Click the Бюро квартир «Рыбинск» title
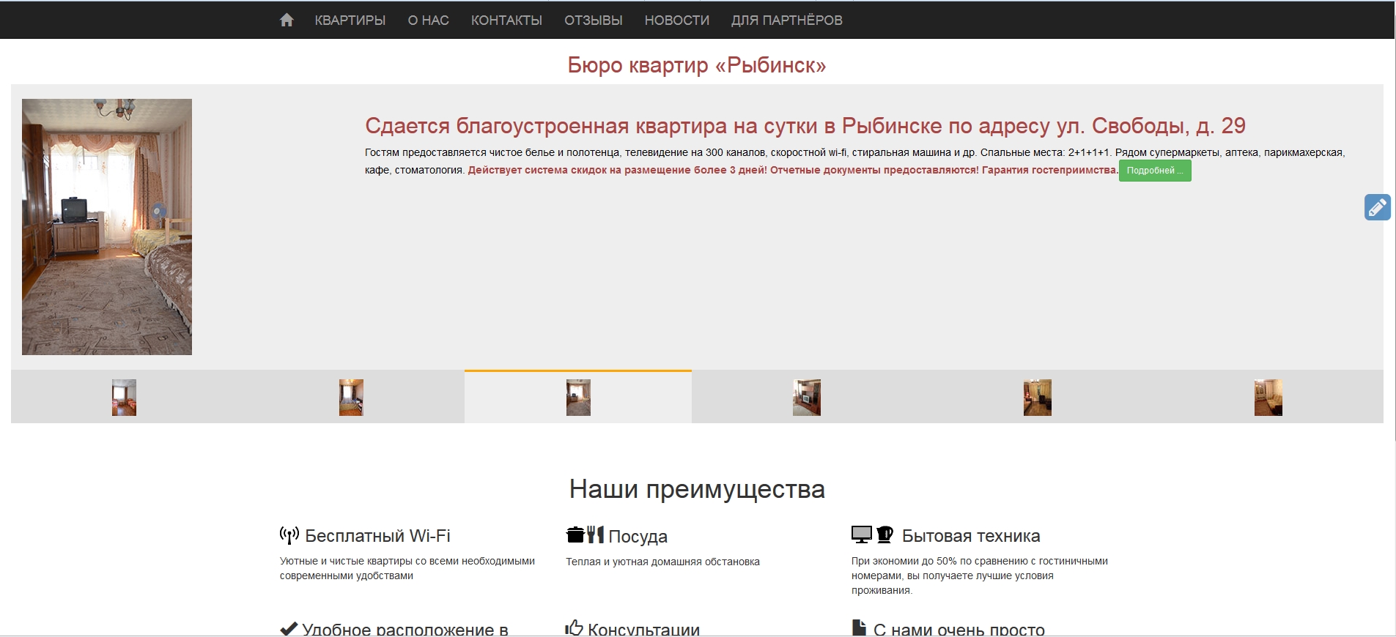This screenshot has width=1396, height=637. pyautogui.click(x=697, y=65)
